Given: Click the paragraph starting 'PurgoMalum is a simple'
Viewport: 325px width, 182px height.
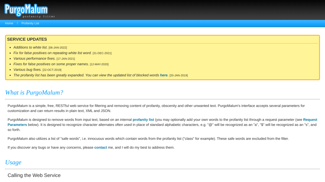Looking at the screenshot, I should click(x=156, y=108).
